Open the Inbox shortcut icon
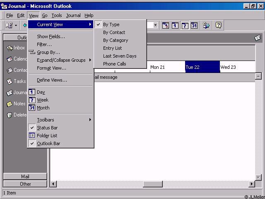The width and height of the screenshot is (265, 199). click(x=10, y=48)
